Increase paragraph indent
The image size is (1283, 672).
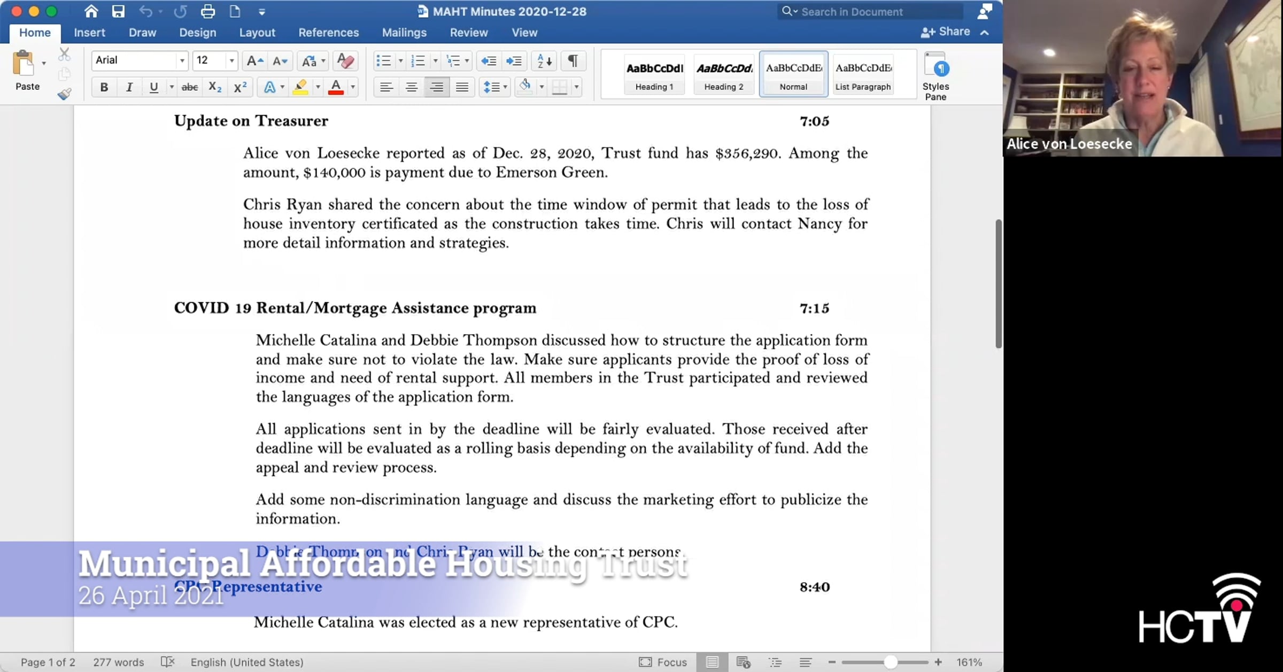[x=514, y=60]
